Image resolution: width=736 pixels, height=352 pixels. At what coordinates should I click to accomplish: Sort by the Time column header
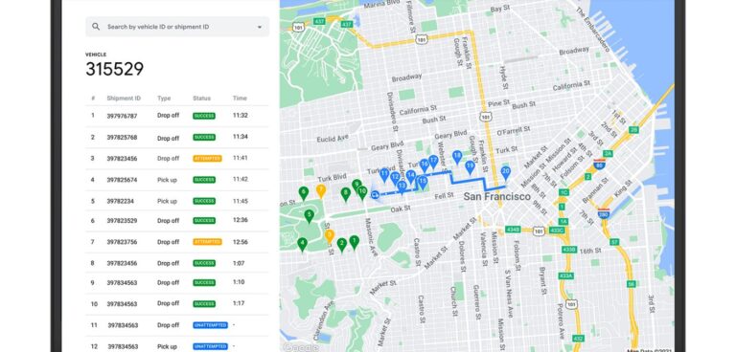click(240, 99)
